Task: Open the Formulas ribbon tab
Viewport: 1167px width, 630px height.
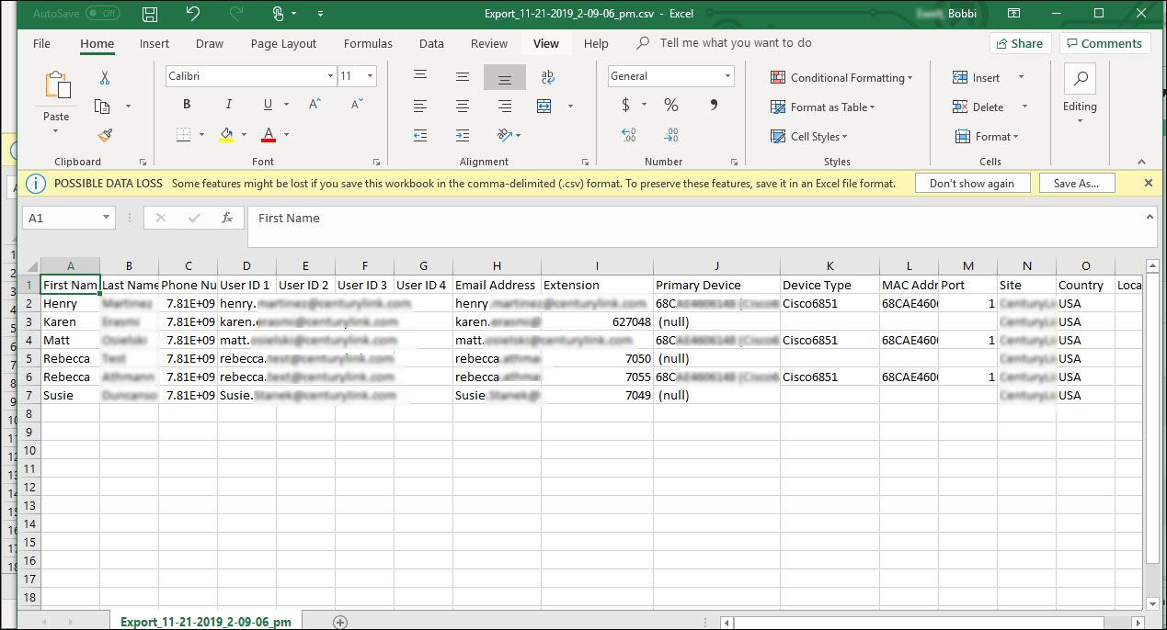Action: (x=368, y=43)
